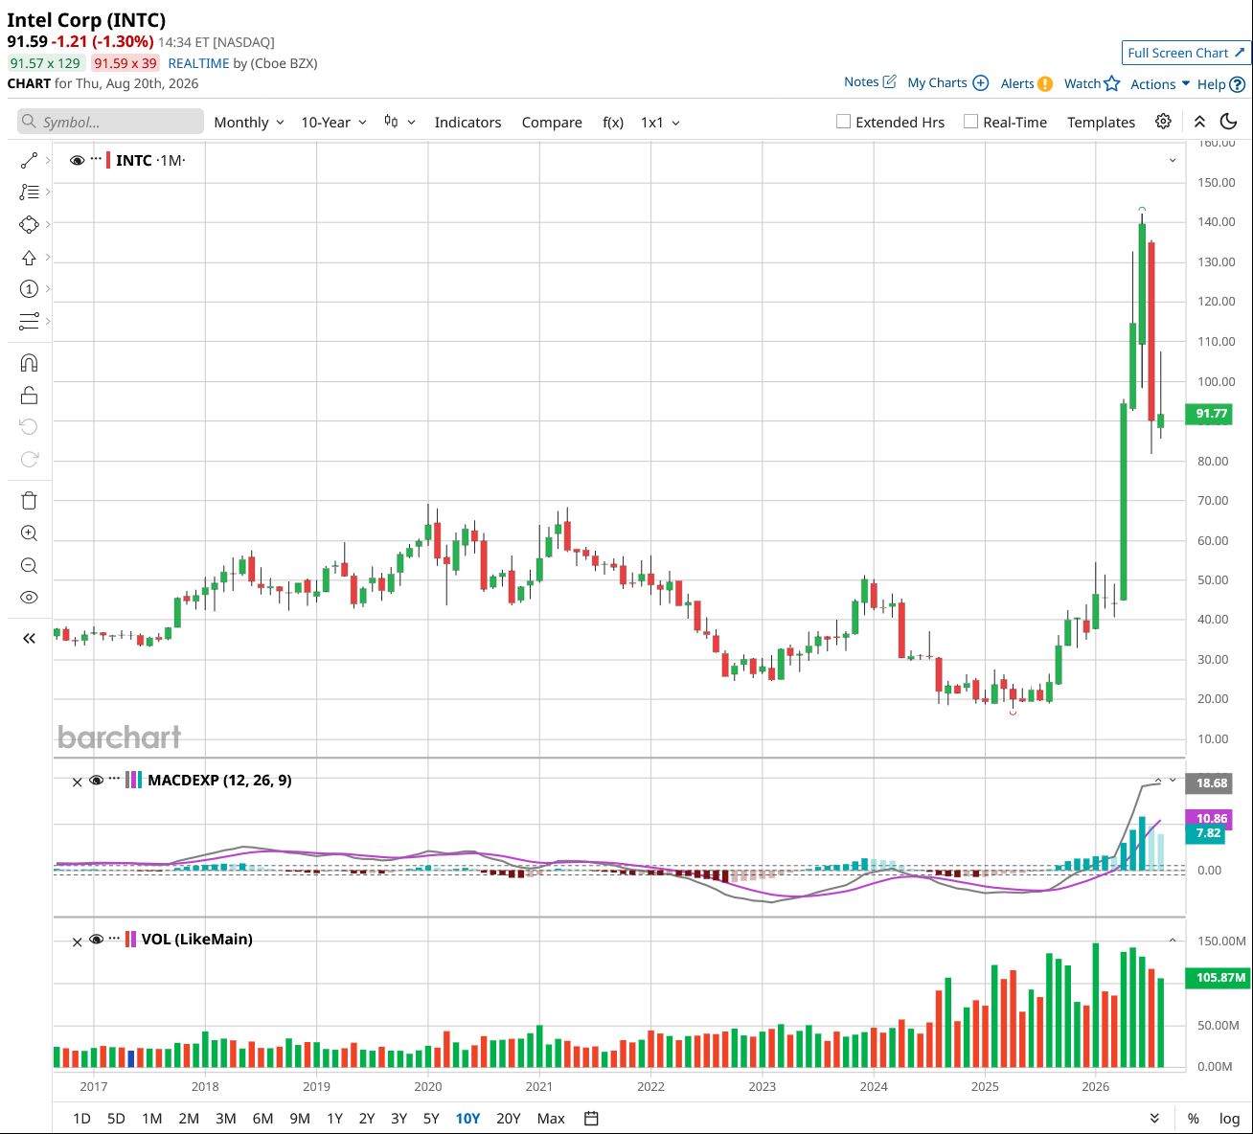The image size is (1253, 1134).
Task: Switch to dark mode with moon icon
Action: point(1229,122)
